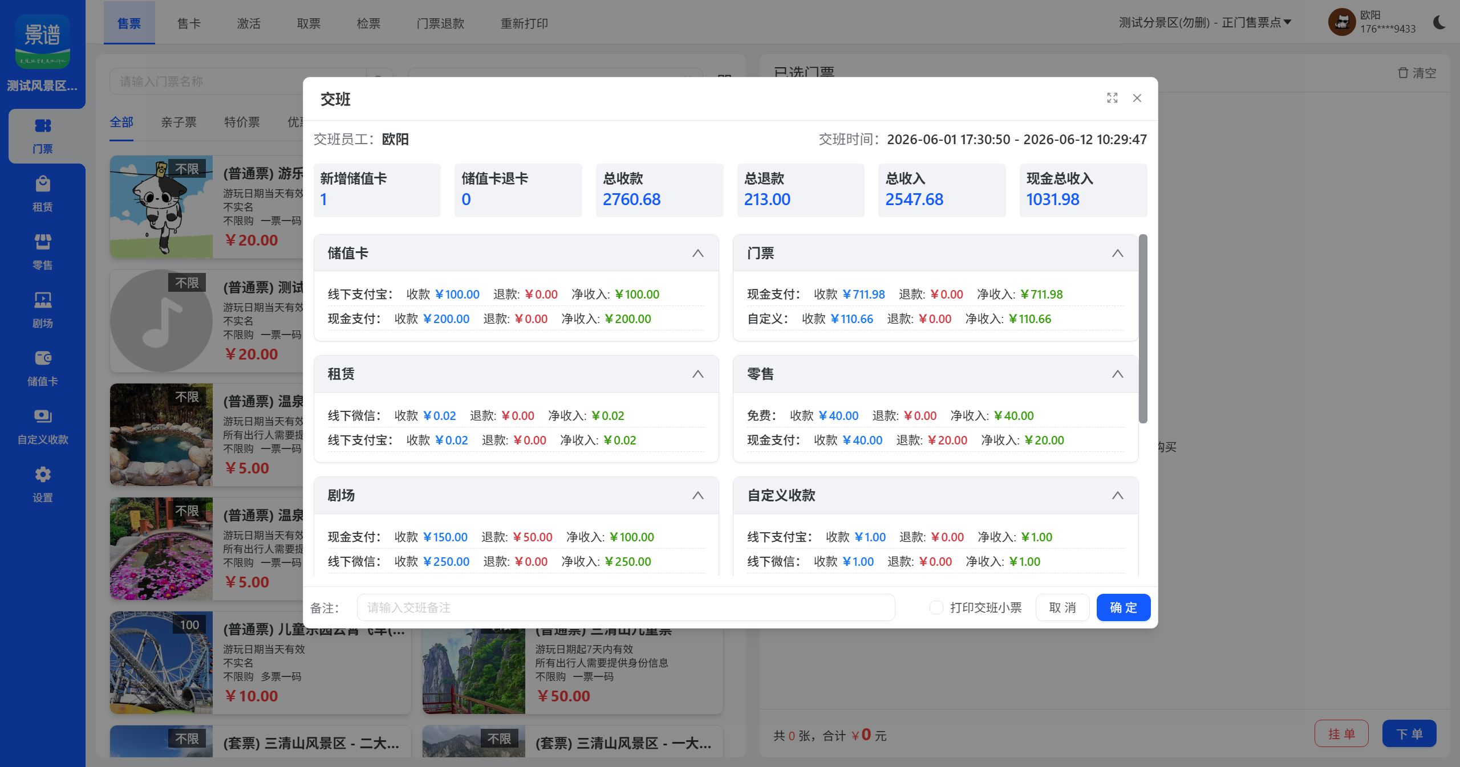Enable the 打印交班小票 checkbox

point(936,607)
